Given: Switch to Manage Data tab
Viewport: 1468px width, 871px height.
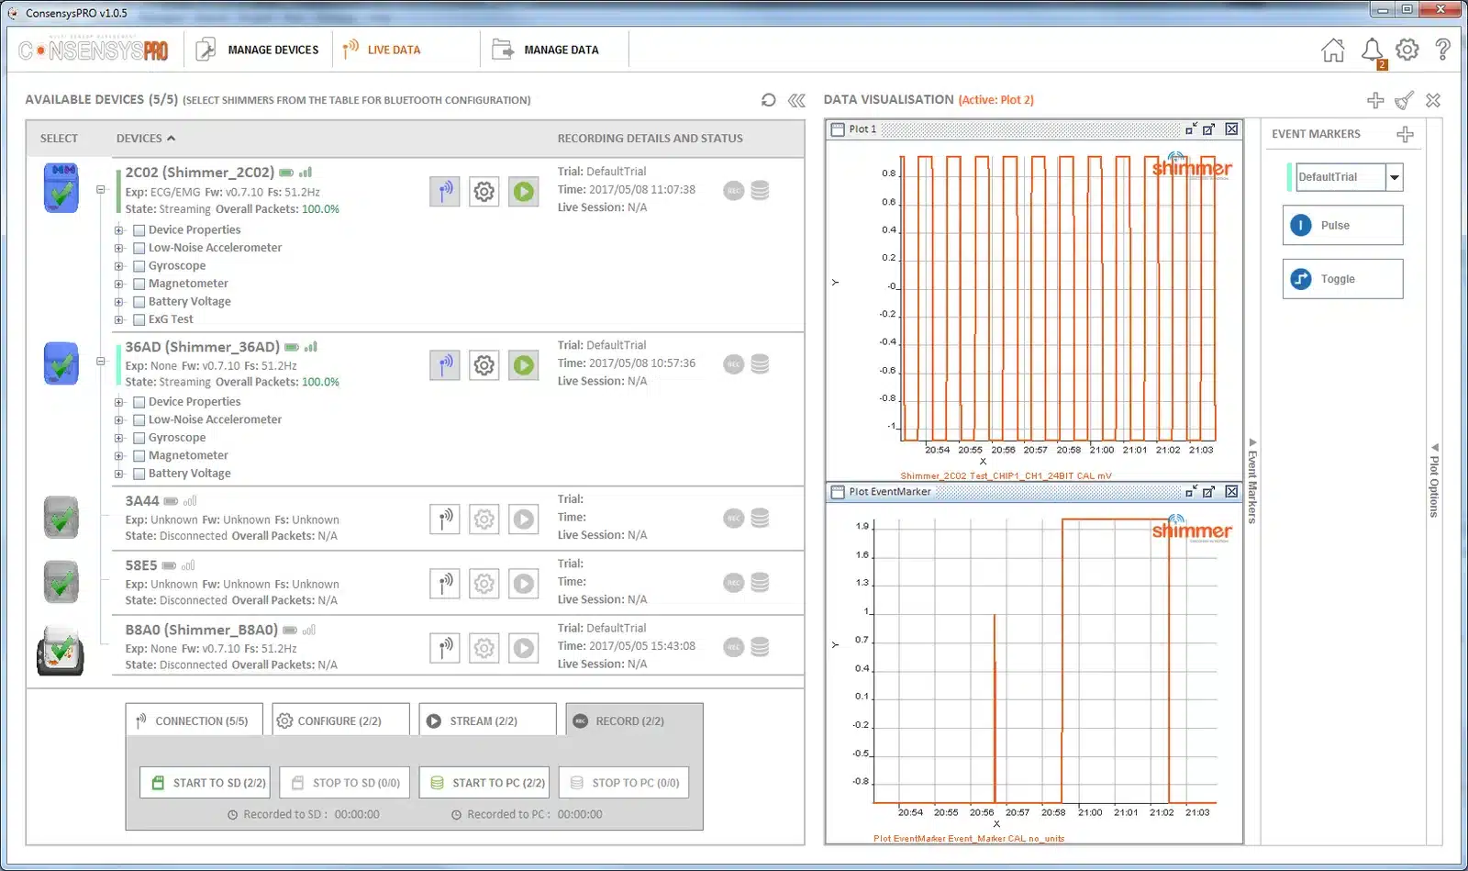Looking at the screenshot, I should pos(546,50).
